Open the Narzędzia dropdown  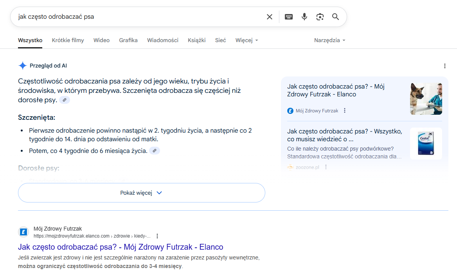click(329, 40)
